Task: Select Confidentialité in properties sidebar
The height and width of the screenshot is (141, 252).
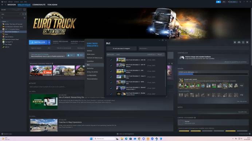Action: (x=92, y=75)
